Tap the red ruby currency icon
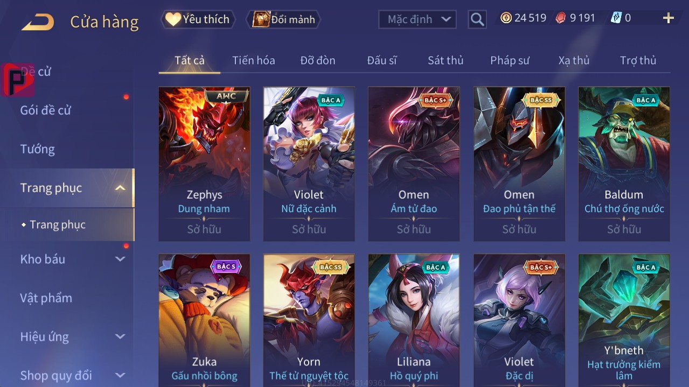Image resolution: width=689 pixels, height=387 pixels. pyautogui.click(x=561, y=18)
